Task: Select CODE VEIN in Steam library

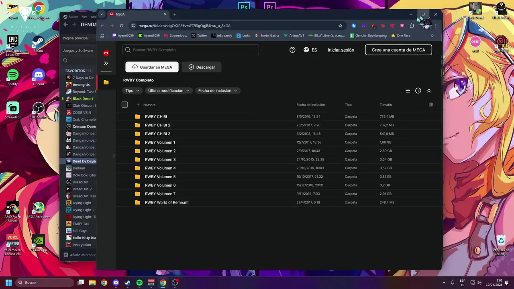Action: coord(82,112)
